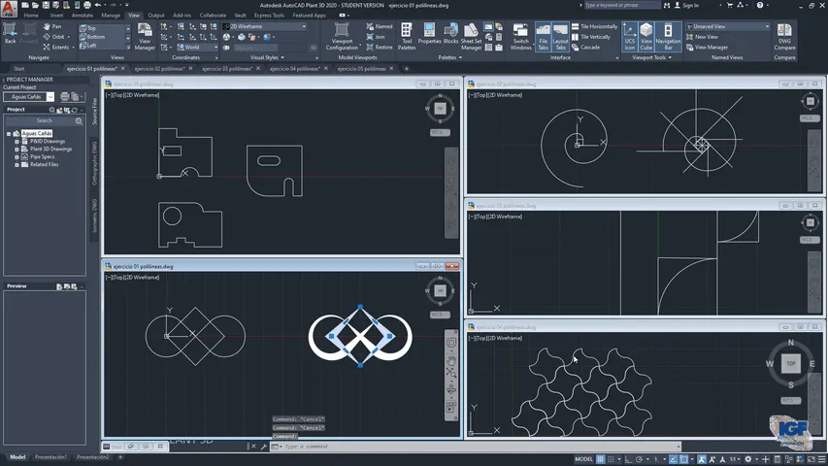Image resolution: width=828 pixels, height=466 pixels.
Task: Open Current Project Aguas Cañás dropdown
Action: coord(28,97)
